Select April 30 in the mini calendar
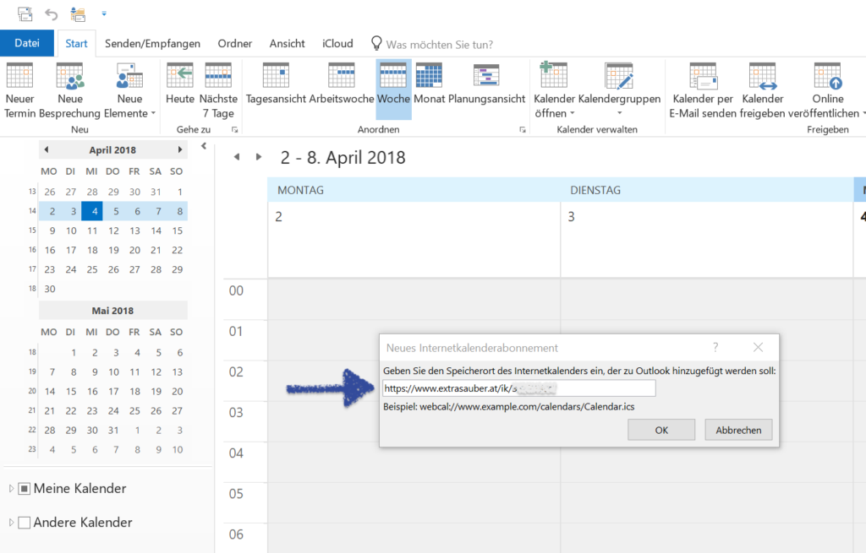The image size is (866, 553). point(50,289)
